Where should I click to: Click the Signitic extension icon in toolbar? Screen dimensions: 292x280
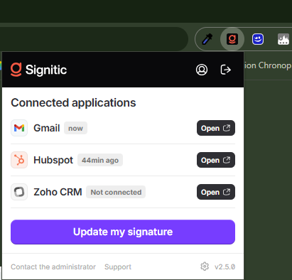tap(232, 39)
